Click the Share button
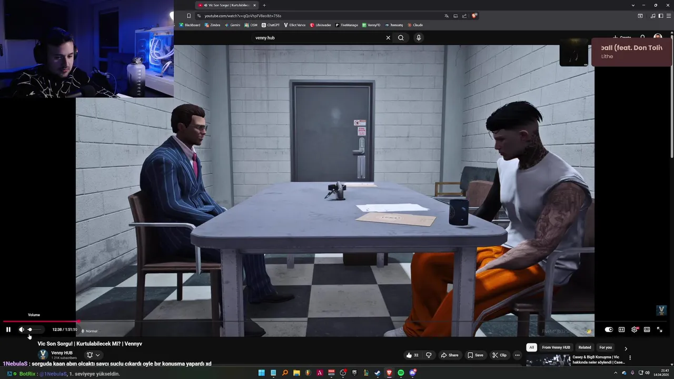 tap(449, 355)
